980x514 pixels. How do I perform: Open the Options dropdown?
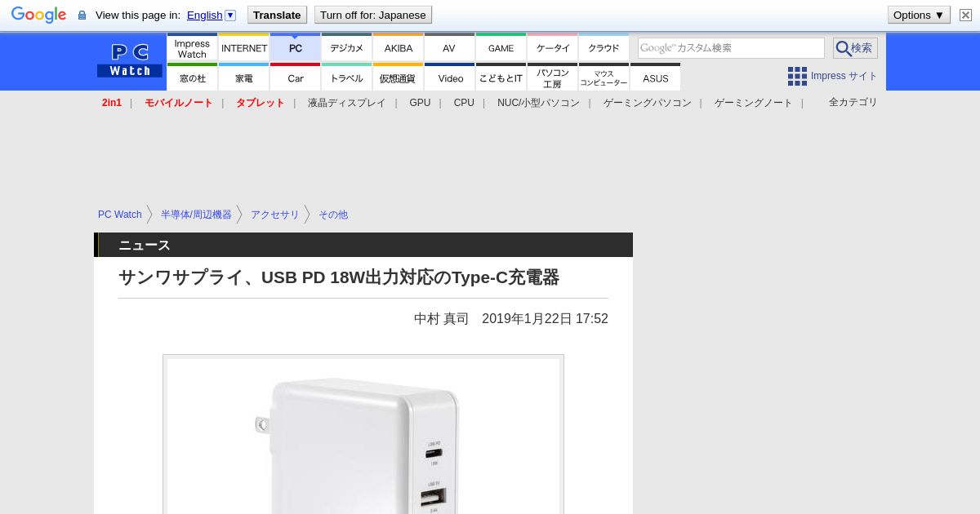919,15
